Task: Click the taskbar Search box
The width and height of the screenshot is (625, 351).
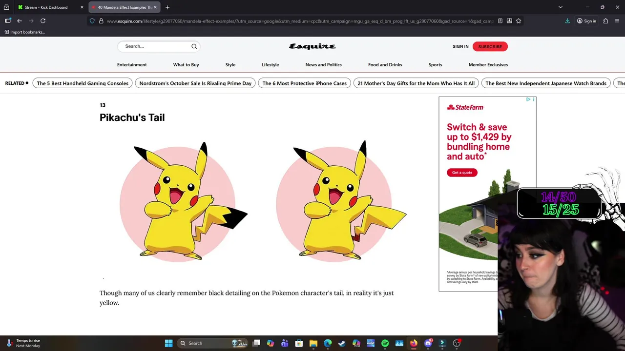Action: click(x=213, y=343)
